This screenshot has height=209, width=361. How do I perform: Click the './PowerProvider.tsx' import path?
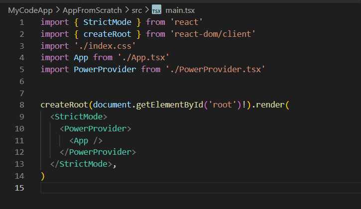215,69
